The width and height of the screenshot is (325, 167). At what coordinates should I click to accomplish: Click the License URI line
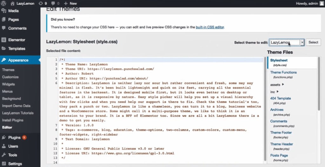point(117,153)
